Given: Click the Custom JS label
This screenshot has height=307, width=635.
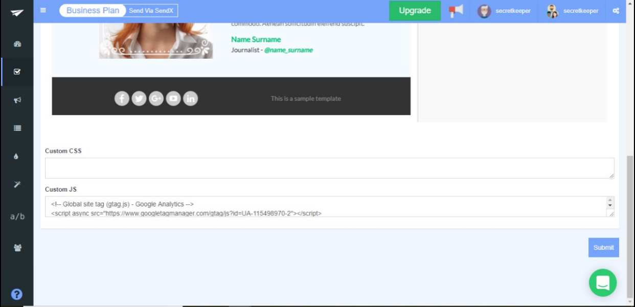Looking at the screenshot, I should tap(61, 190).
